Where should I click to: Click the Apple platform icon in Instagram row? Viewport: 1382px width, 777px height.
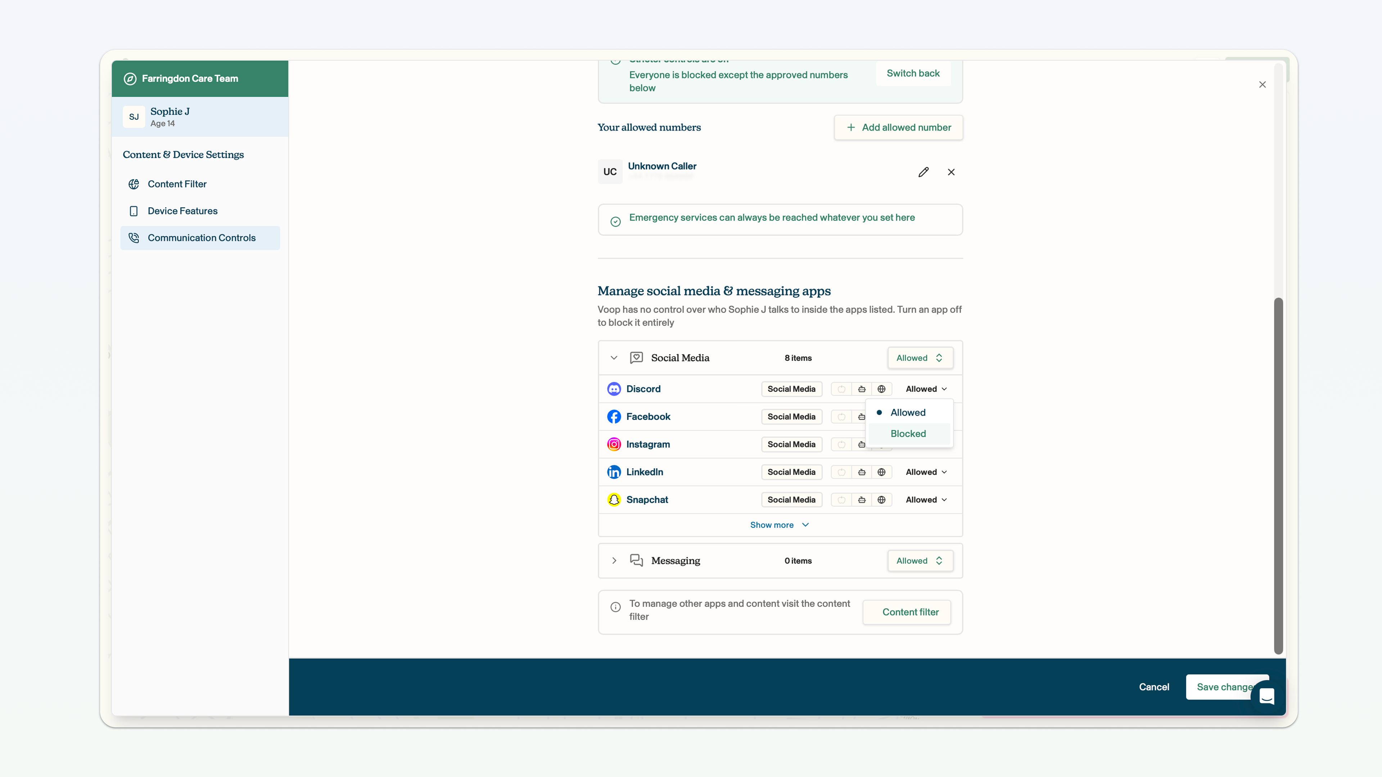(x=841, y=445)
